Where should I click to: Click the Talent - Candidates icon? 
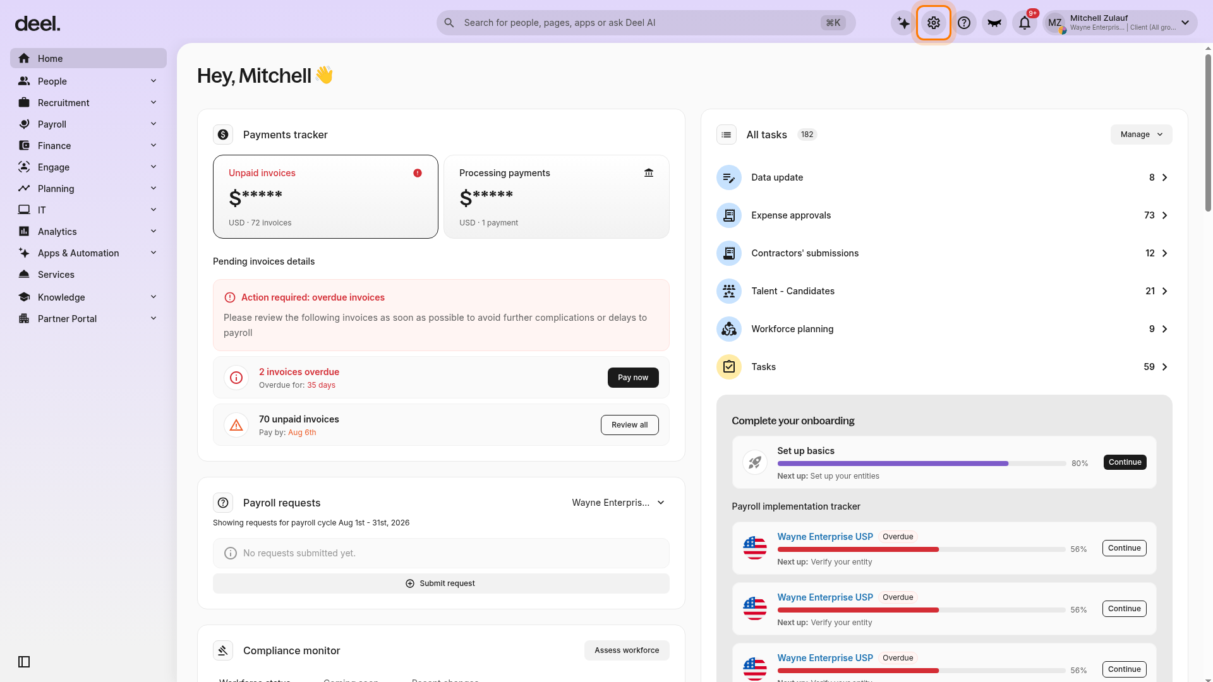click(729, 291)
